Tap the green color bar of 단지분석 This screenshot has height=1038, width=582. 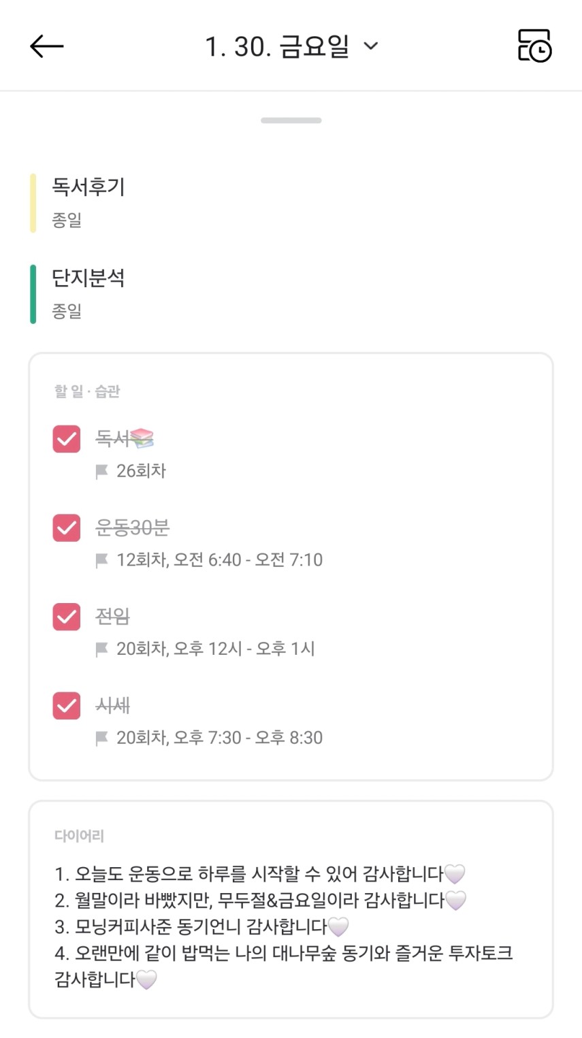coord(33,294)
